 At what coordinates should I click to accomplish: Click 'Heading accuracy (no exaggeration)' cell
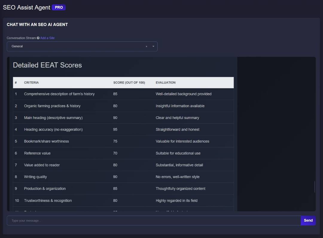tap(53, 129)
